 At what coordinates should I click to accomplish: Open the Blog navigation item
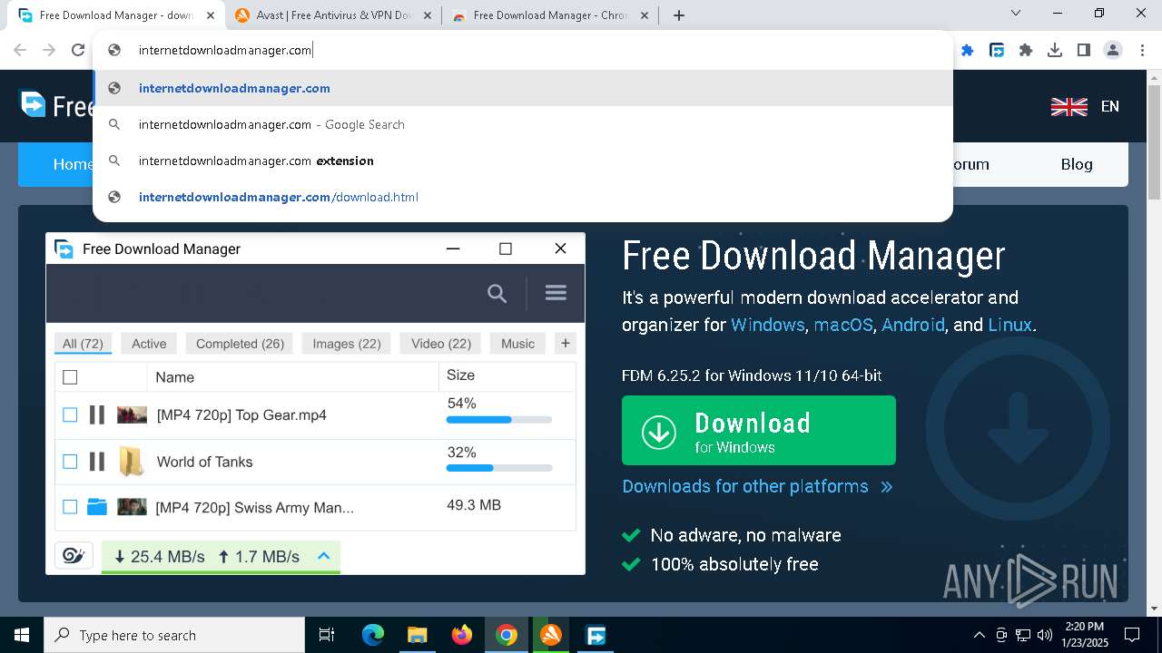pos(1077,164)
